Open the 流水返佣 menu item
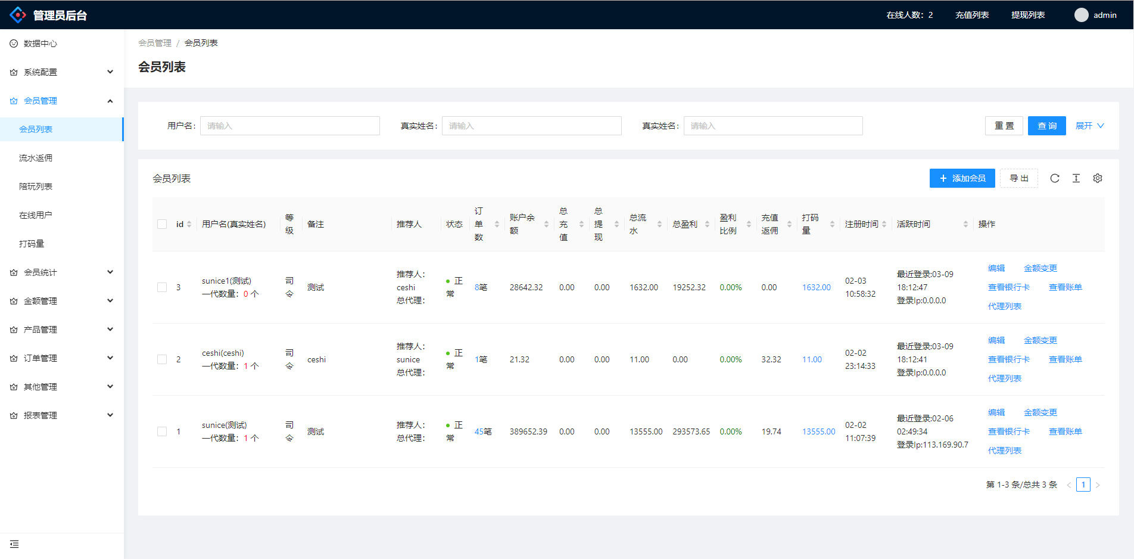Image resolution: width=1134 pixels, height=559 pixels. coord(36,158)
